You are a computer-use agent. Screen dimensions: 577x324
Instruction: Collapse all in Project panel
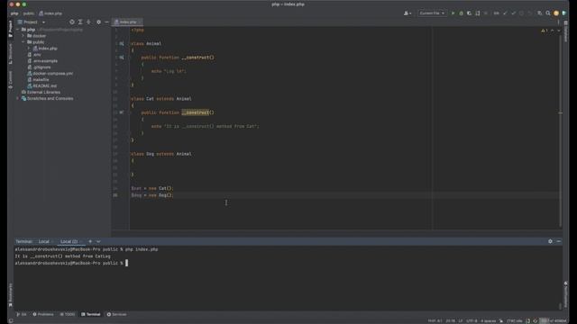[88, 22]
